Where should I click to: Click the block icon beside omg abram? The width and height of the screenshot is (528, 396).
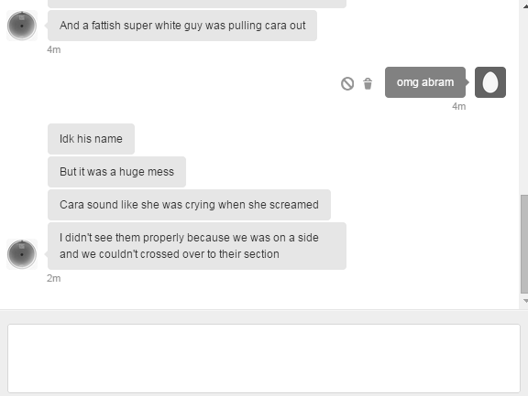(347, 83)
